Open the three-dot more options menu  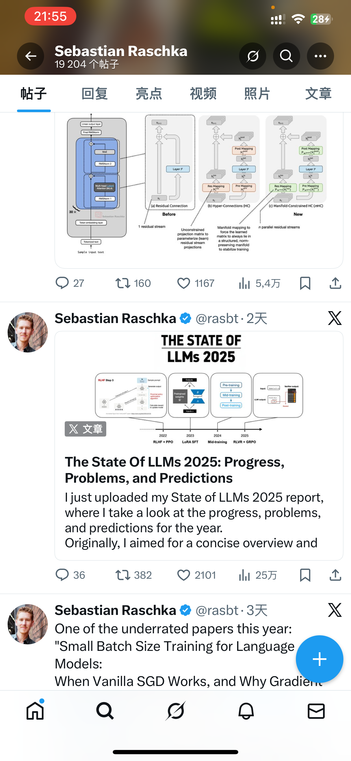coord(320,56)
